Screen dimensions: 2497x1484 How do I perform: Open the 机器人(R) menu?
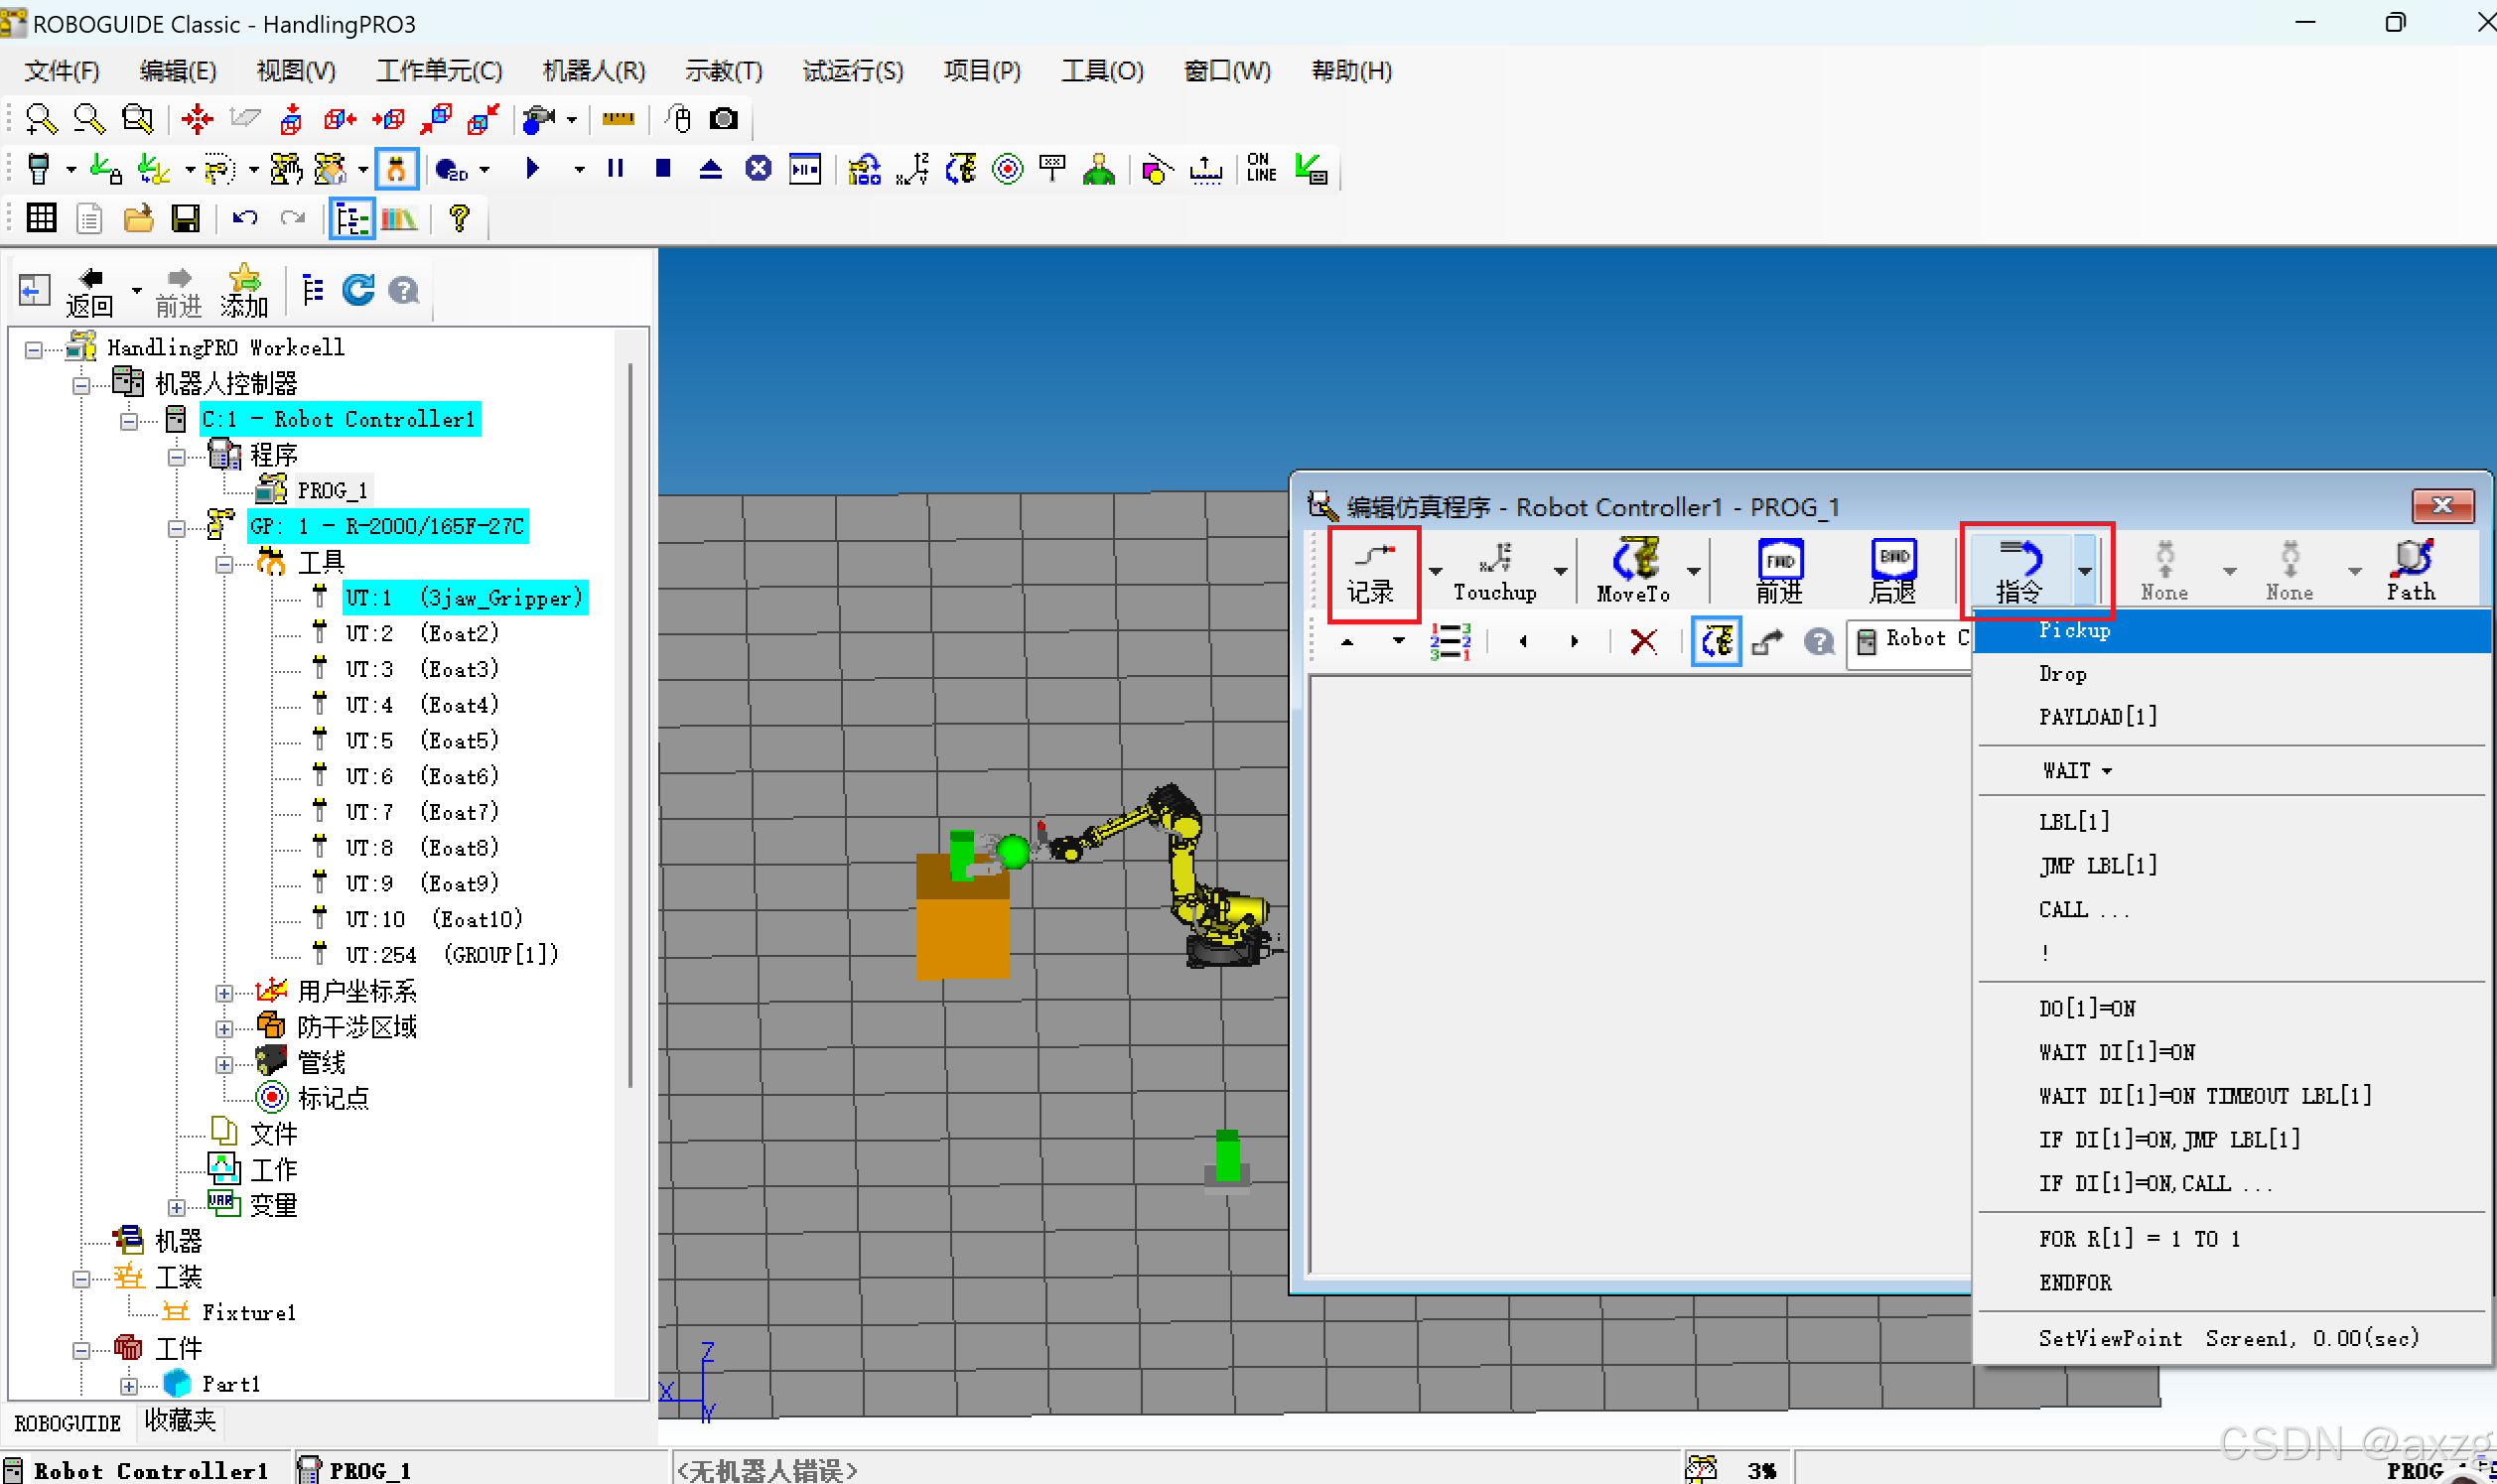(x=593, y=71)
